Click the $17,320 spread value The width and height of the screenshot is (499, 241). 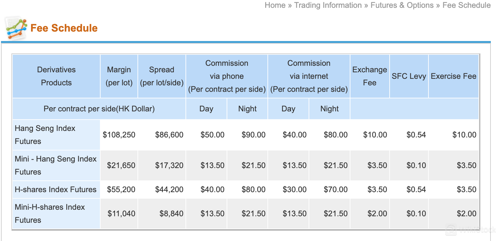click(169, 165)
